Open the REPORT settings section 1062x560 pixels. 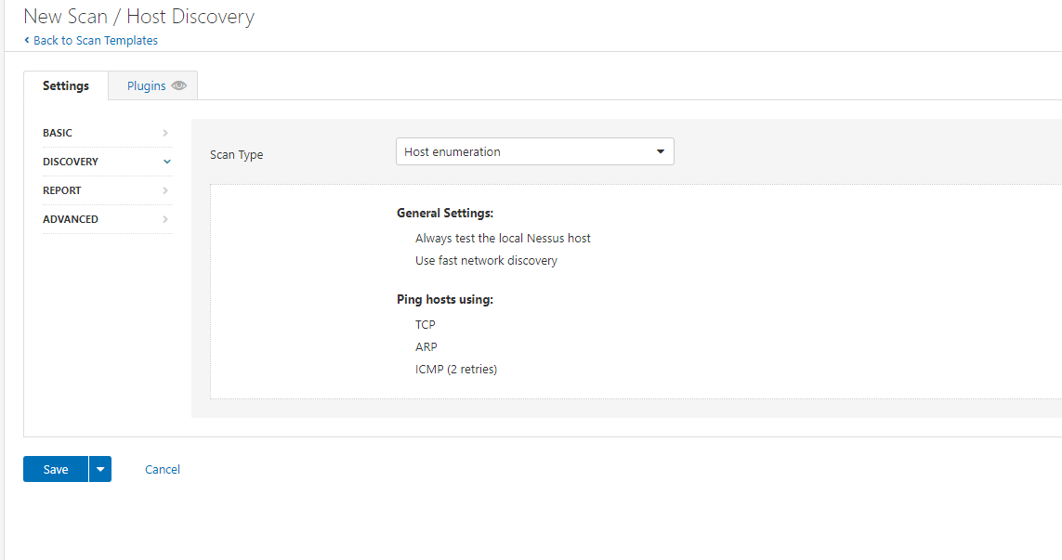[x=108, y=190]
